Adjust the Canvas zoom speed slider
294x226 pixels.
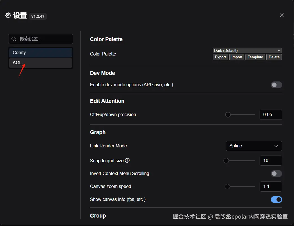(240, 187)
